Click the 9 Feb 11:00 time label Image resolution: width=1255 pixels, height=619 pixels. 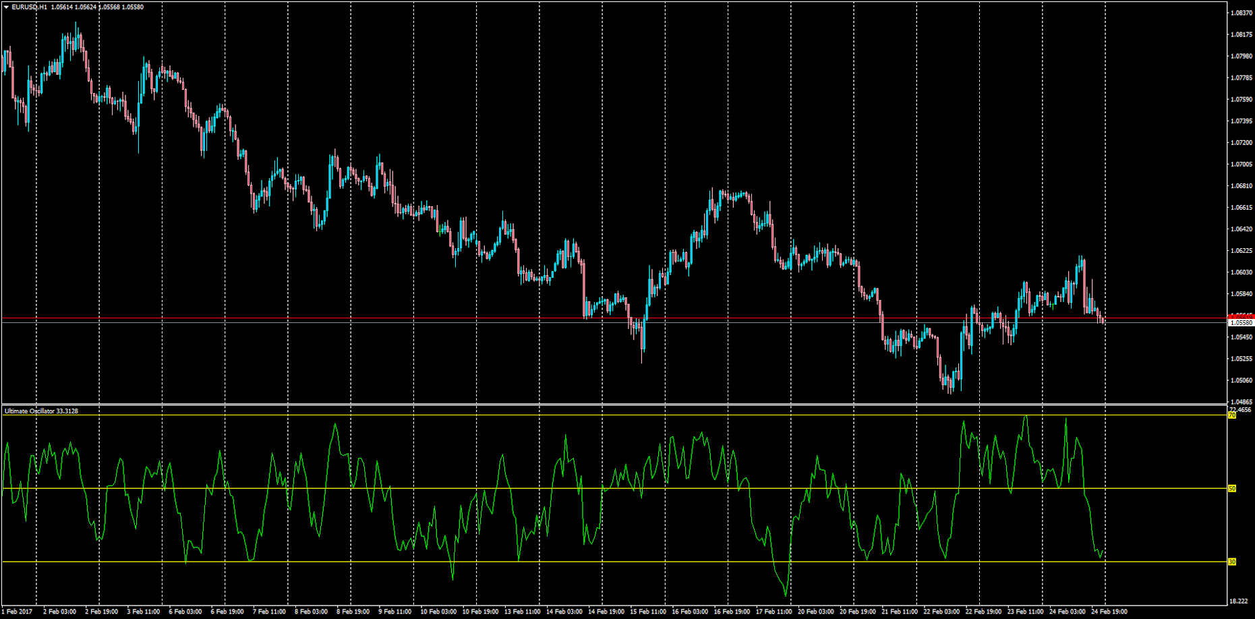point(395,612)
